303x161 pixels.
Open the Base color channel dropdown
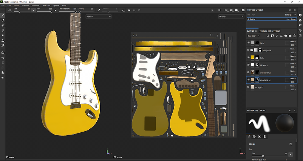(253, 36)
